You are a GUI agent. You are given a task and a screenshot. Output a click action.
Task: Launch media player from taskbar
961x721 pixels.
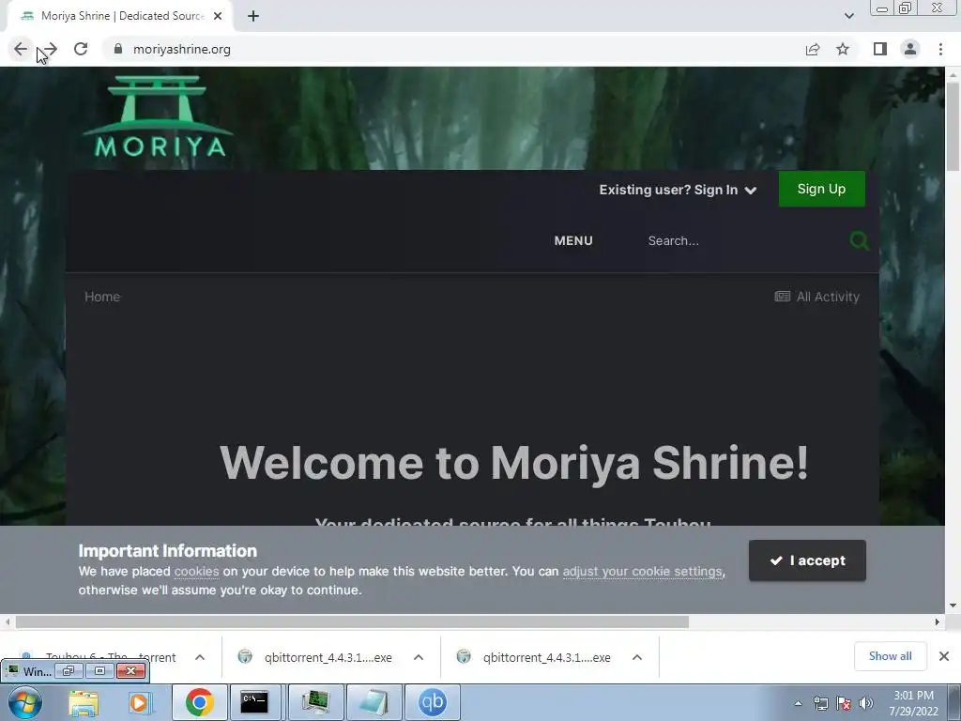pos(140,702)
